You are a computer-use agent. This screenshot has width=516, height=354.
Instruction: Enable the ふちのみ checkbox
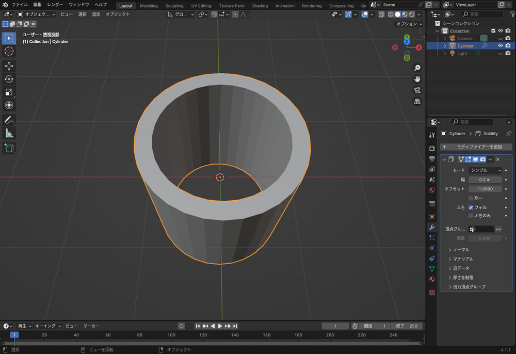coord(471,216)
